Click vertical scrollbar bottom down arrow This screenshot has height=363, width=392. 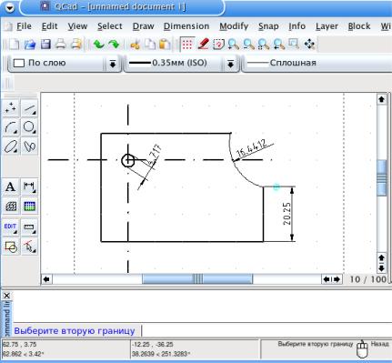click(381, 268)
